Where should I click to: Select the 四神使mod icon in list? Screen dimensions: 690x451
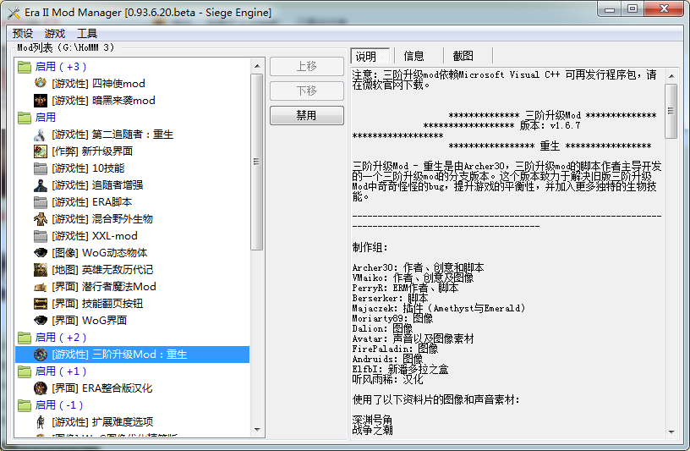pyautogui.click(x=41, y=84)
